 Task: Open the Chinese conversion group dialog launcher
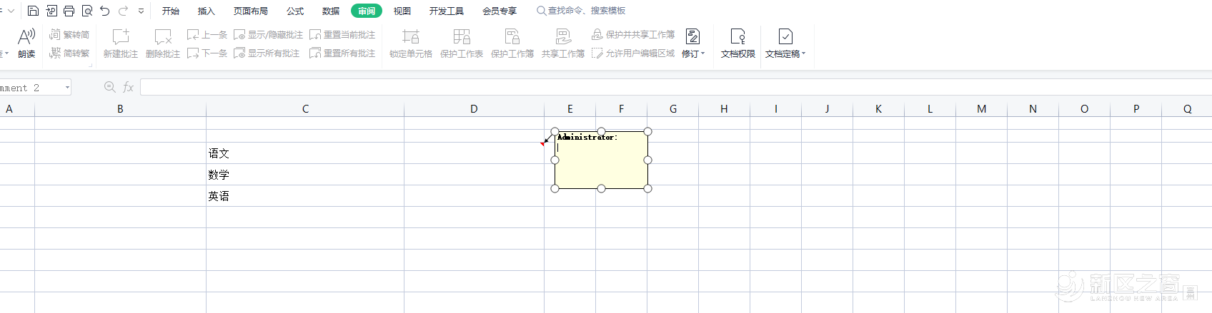(91, 65)
